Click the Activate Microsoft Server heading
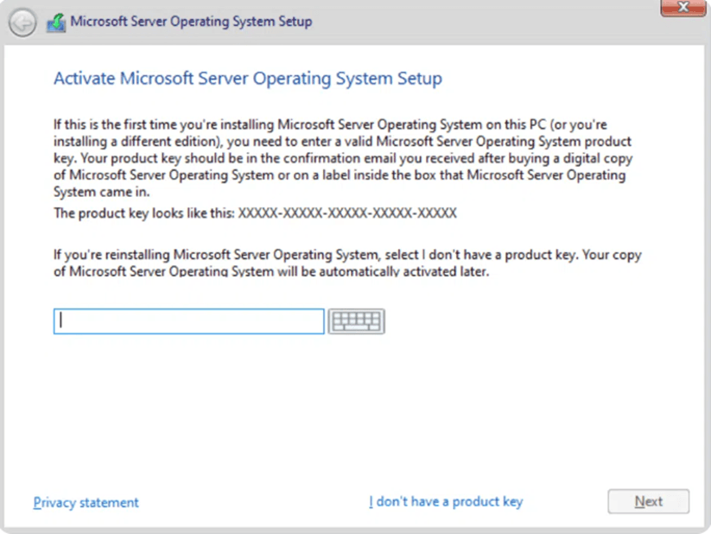The width and height of the screenshot is (711, 534). (247, 79)
